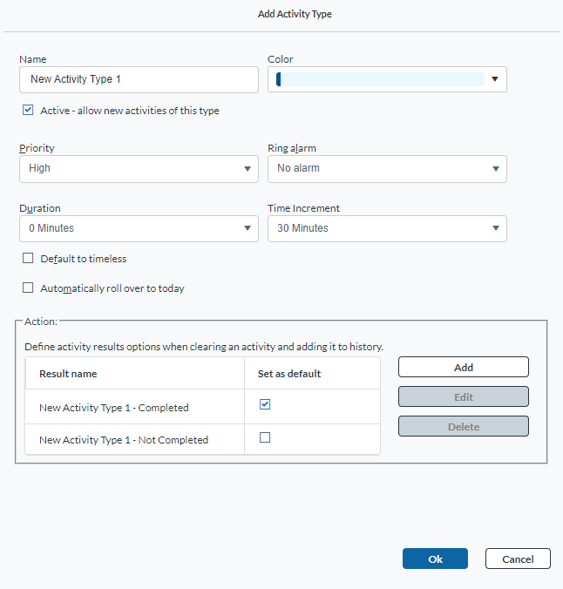Uncheck default for Completed result
This screenshot has height=589, width=563.
(265, 404)
